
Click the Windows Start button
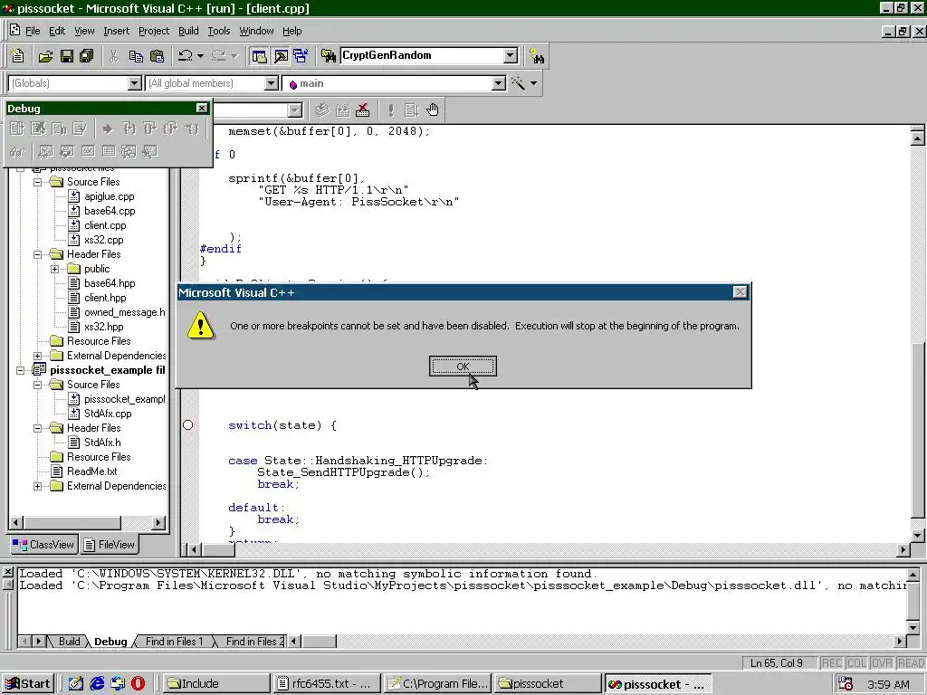pyautogui.click(x=28, y=684)
